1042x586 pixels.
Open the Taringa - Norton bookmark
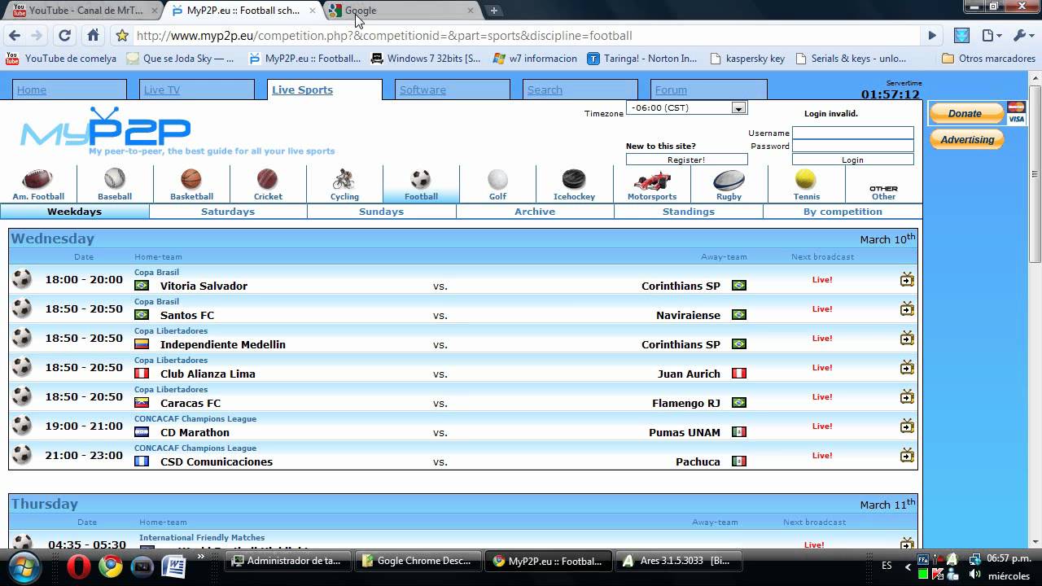(642, 59)
